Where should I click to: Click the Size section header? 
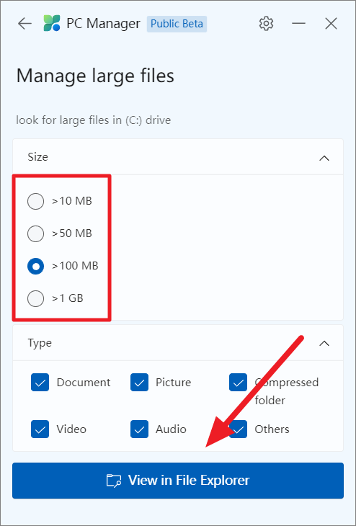[x=178, y=157]
